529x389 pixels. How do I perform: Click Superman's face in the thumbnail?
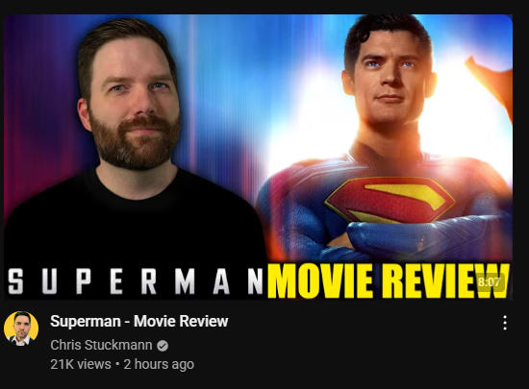390,79
